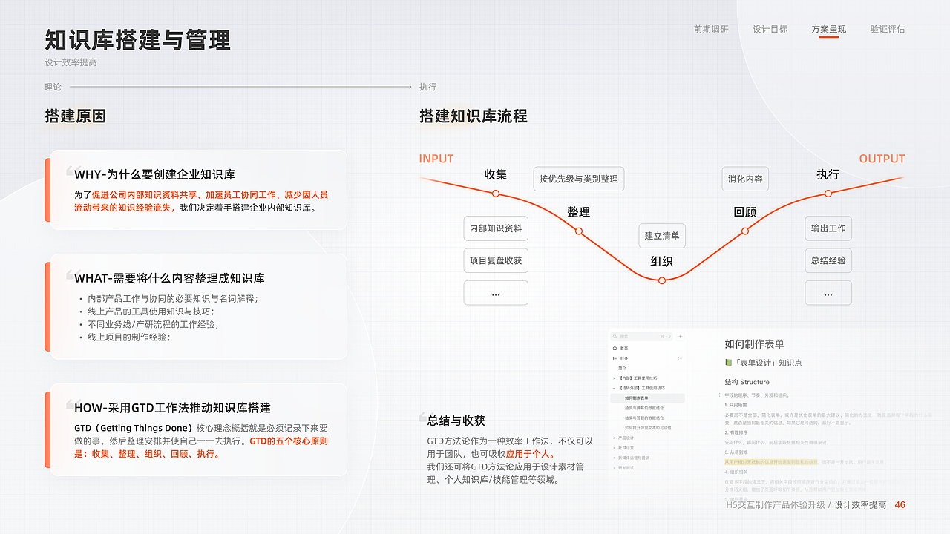Expand the 社群运营 tree node

click(614, 448)
